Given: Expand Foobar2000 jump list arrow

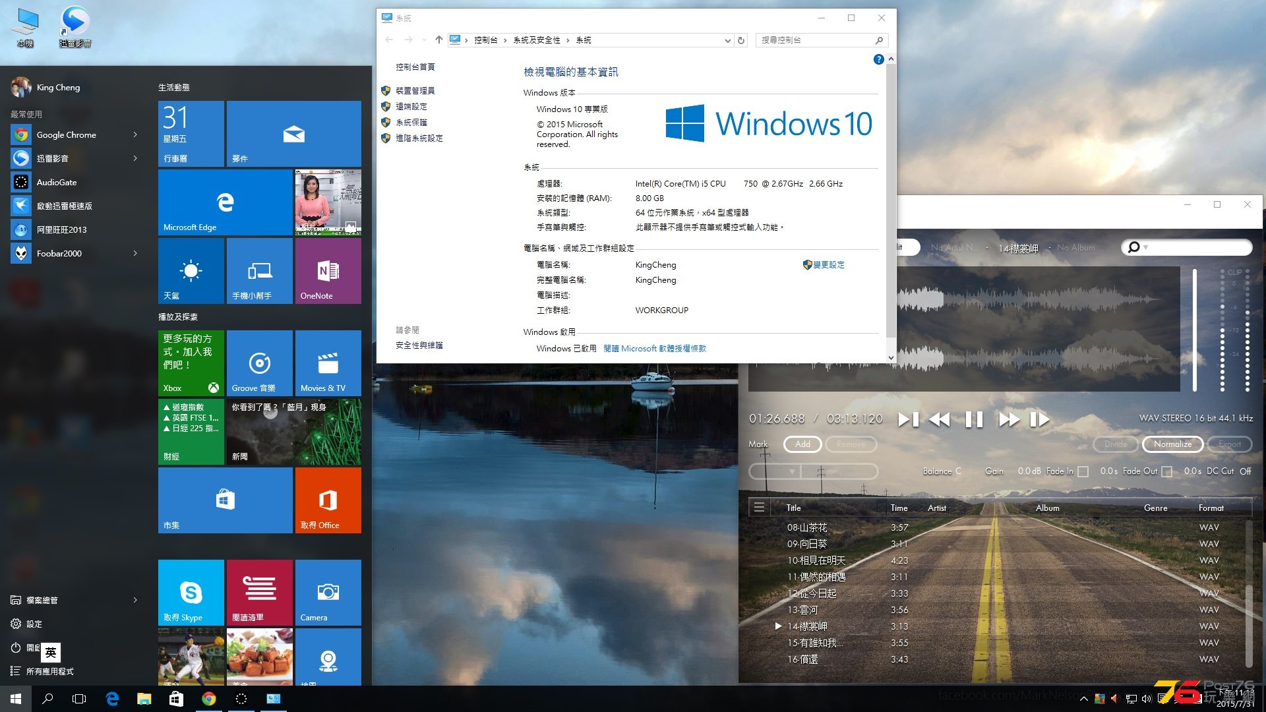Looking at the screenshot, I should [x=135, y=253].
